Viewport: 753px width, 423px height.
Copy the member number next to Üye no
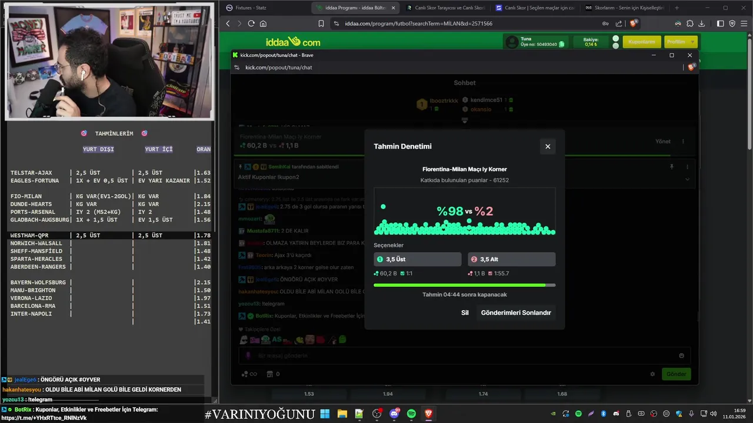(x=562, y=44)
